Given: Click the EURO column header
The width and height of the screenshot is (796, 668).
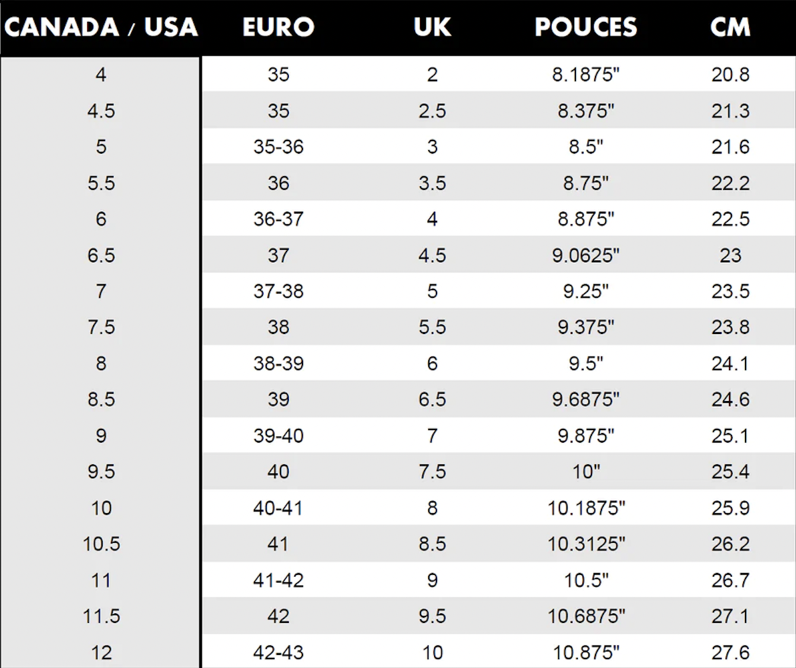Looking at the screenshot, I should tap(278, 27).
